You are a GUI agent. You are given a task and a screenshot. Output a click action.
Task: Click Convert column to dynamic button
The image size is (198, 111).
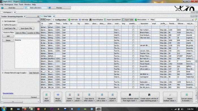tap(187, 97)
